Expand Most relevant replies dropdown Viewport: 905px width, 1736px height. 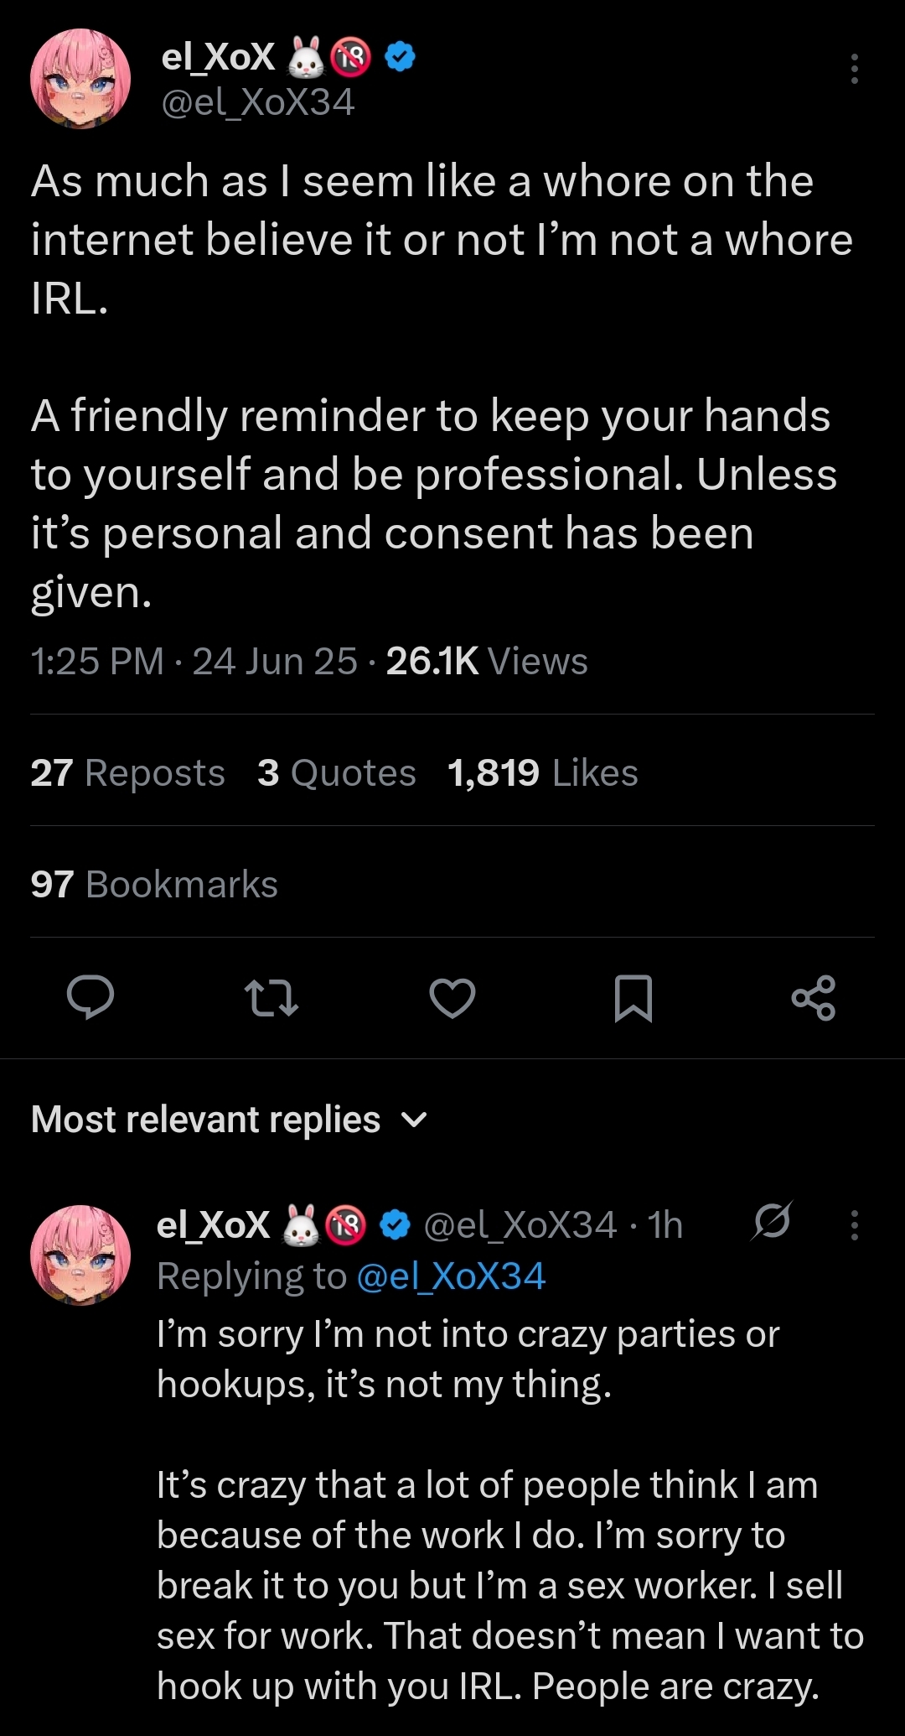(x=205, y=1120)
